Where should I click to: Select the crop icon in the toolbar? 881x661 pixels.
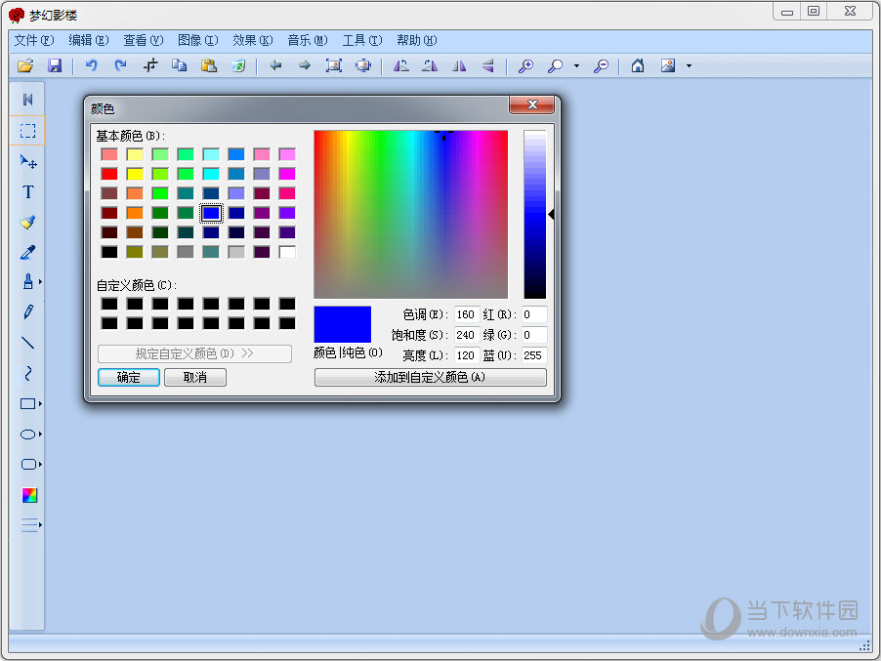(x=150, y=65)
